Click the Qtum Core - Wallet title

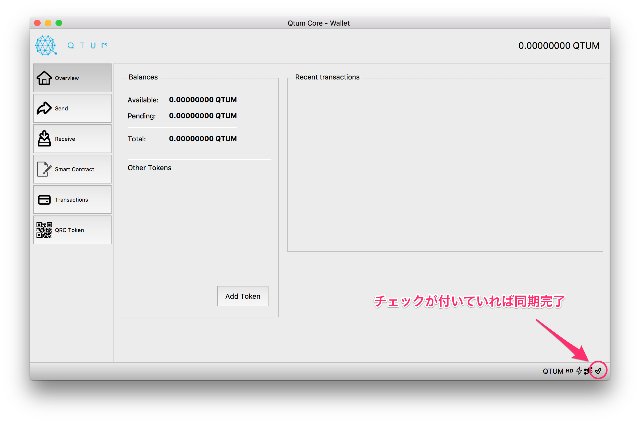[x=319, y=23]
